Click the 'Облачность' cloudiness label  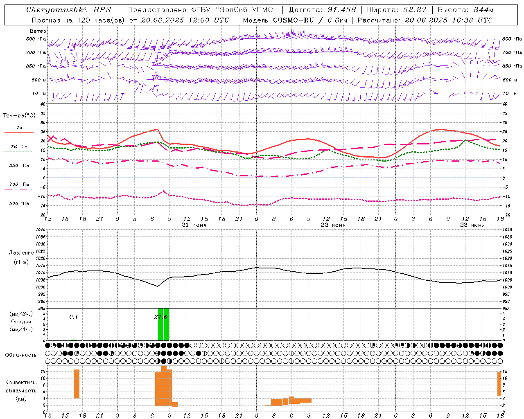point(21,355)
